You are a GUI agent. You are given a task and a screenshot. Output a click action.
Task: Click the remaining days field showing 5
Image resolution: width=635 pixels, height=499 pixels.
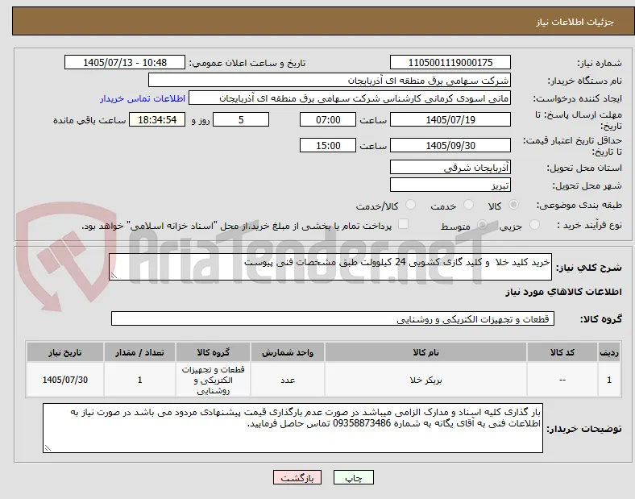241,120
